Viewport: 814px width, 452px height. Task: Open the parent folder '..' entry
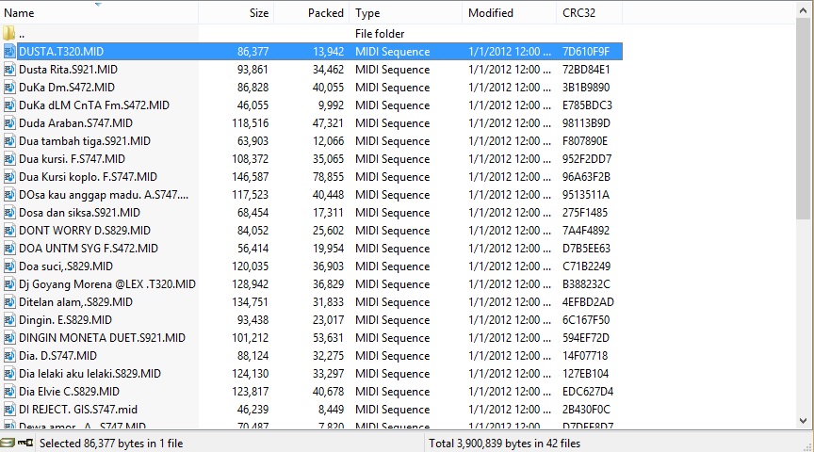[x=22, y=34]
